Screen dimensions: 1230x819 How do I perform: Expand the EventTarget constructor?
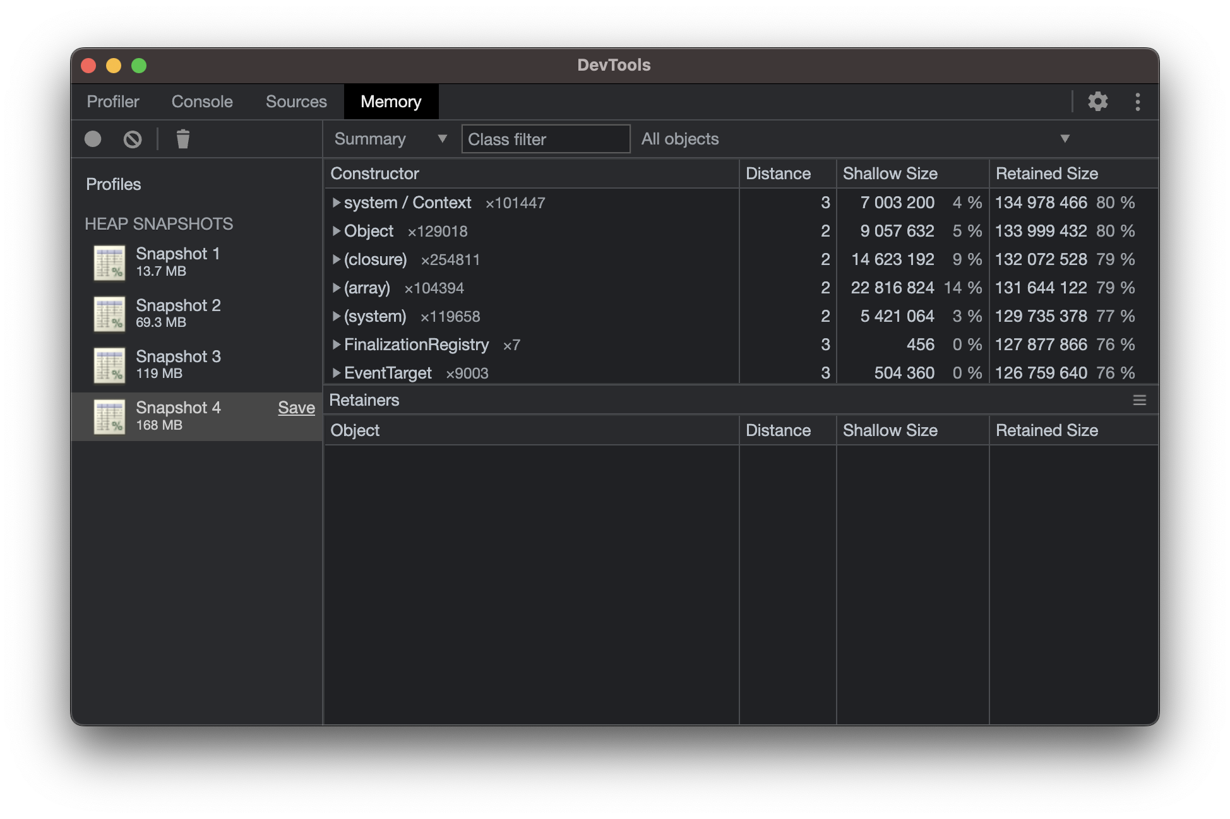click(337, 373)
